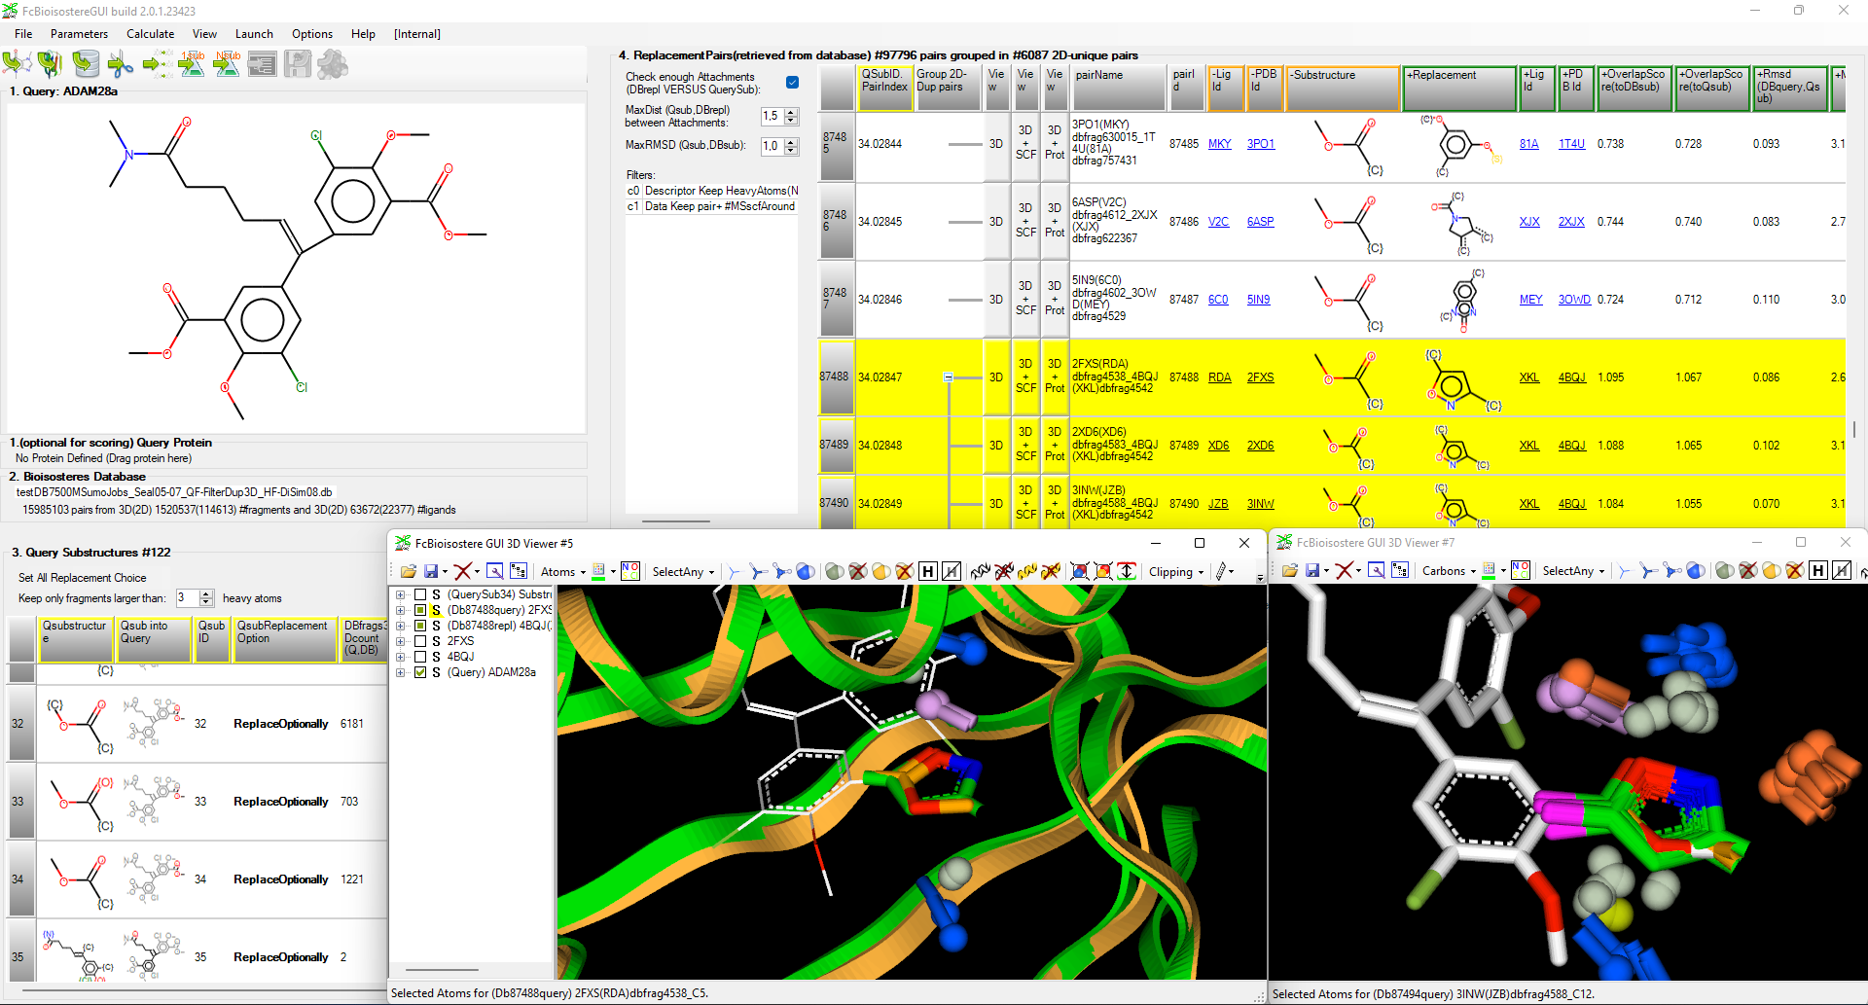Open the Atoms dropdown in Viewer #5
The image size is (1868, 1005).
pyautogui.click(x=562, y=572)
